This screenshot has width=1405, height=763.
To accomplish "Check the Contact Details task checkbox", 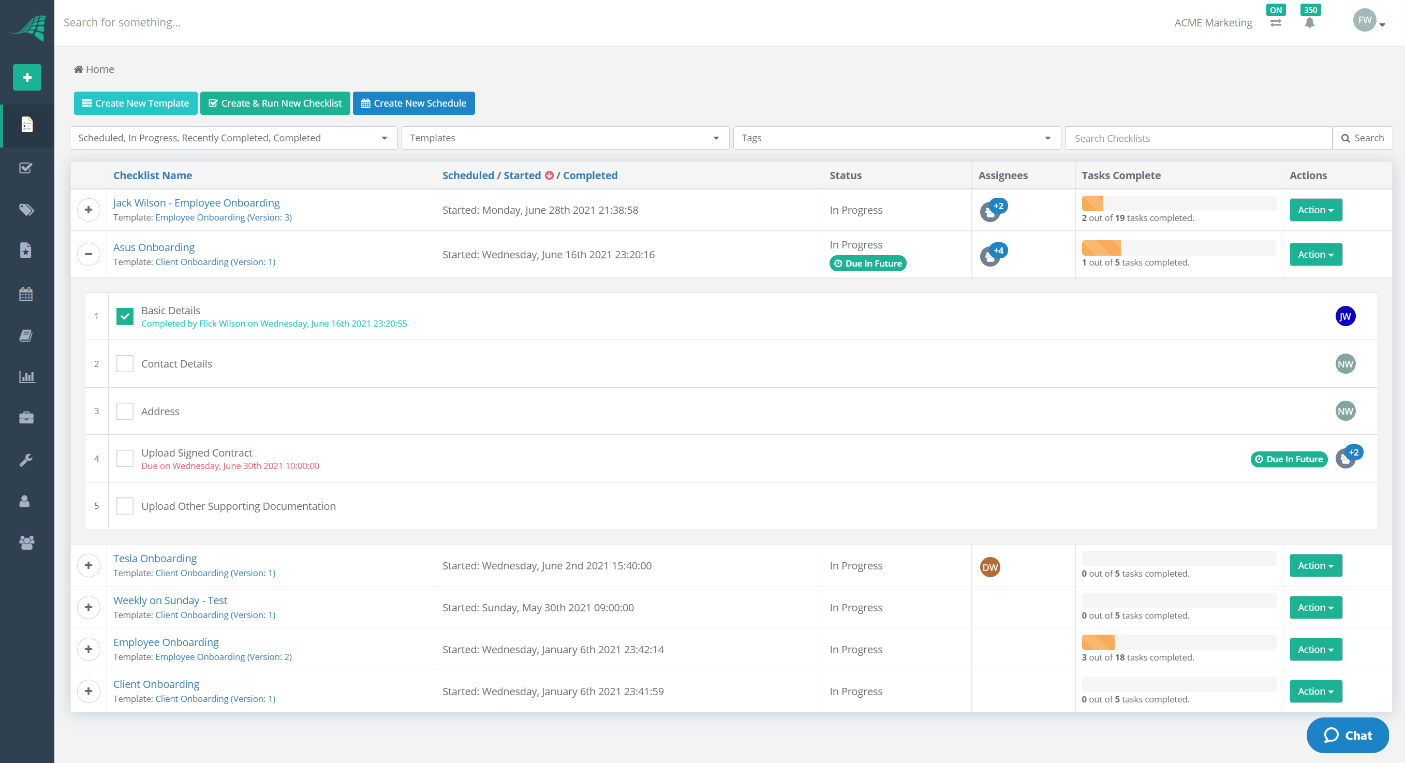I will coord(125,363).
